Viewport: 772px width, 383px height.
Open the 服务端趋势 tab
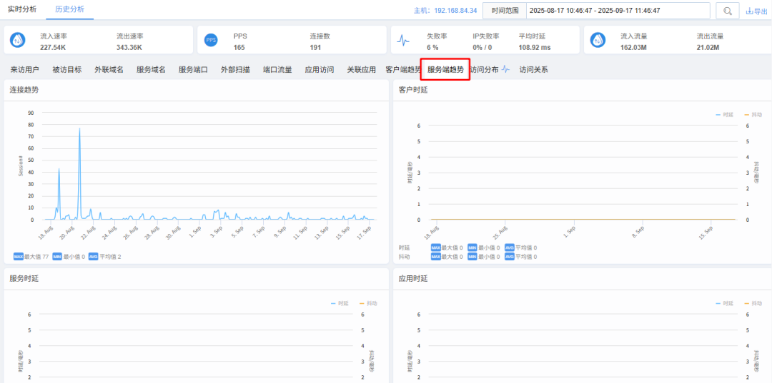[445, 70]
